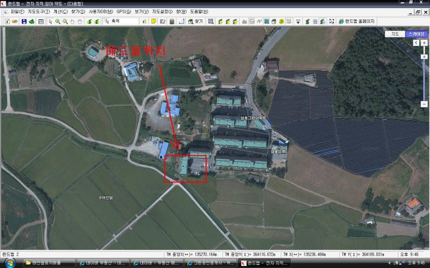Click the first toolbar document icon

pyautogui.click(x=7, y=21)
